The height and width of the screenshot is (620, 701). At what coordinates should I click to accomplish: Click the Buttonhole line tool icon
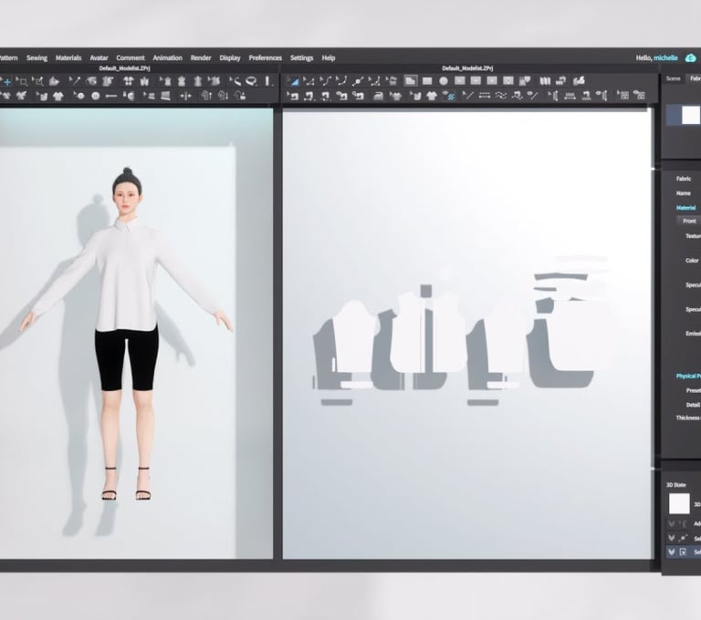[111, 96]
